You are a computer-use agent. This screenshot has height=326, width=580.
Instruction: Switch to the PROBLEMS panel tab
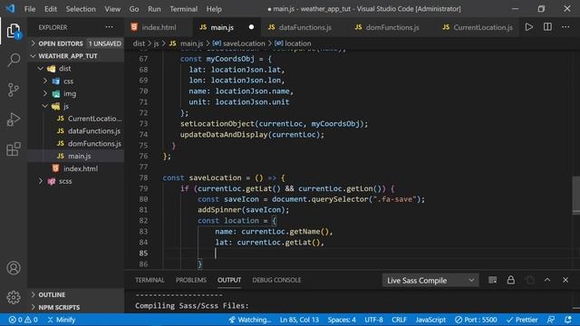[x=191, y=280]
